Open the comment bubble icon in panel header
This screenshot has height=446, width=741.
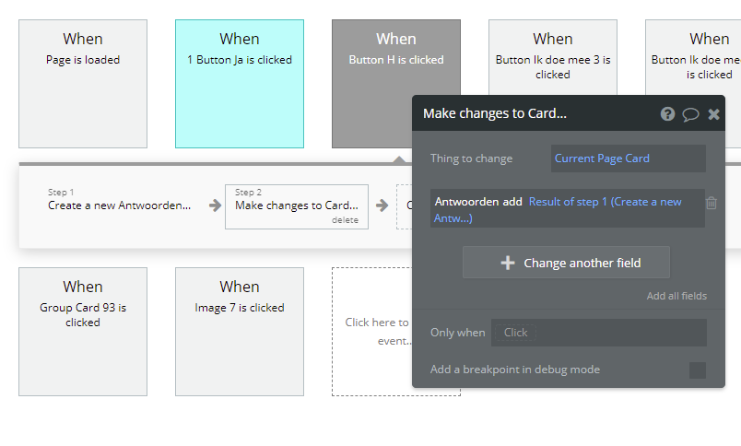tap(690, 114)
